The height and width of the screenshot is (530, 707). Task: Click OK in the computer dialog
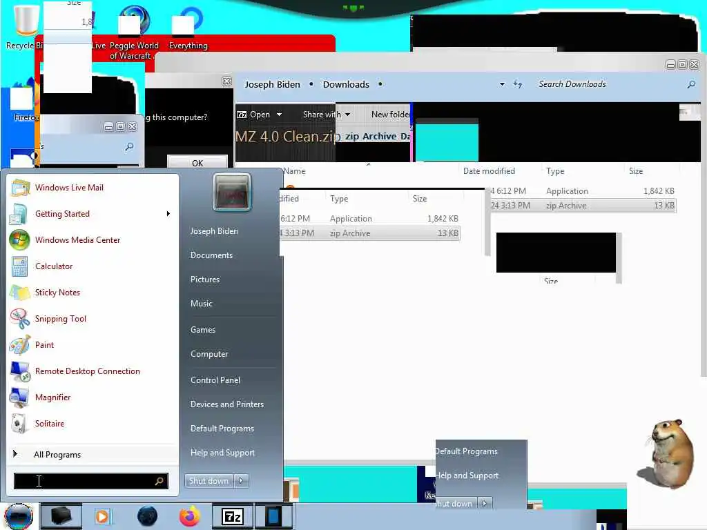tap(197, 162)
